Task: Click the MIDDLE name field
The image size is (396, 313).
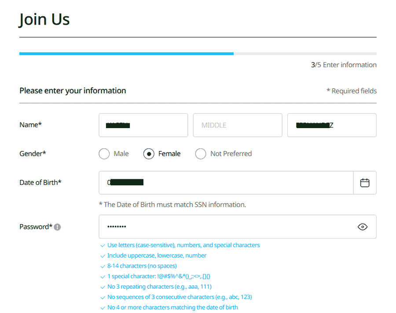Action: 238,125
